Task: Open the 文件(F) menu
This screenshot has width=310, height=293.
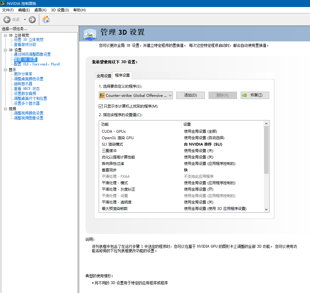Action: click(x=8, y=10)
